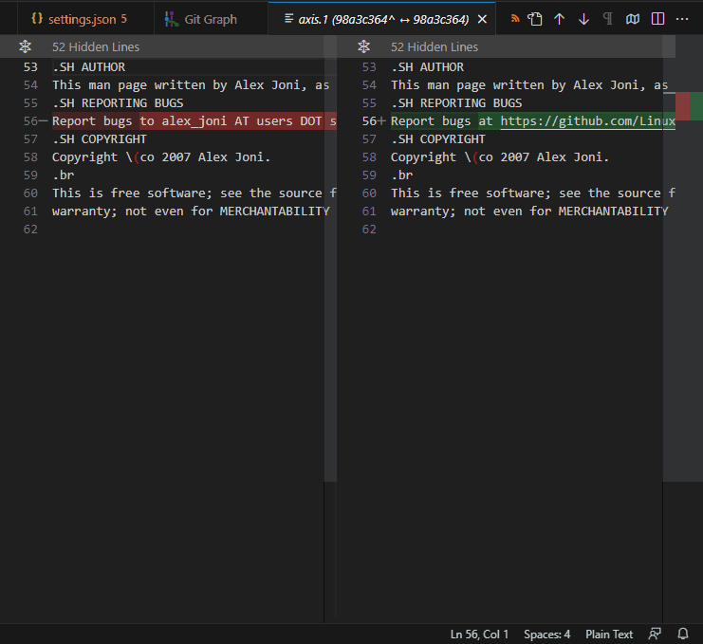Click '.SH AUTHOR' on left line 53
Screen dimensions: 703x644
[89, 67]
